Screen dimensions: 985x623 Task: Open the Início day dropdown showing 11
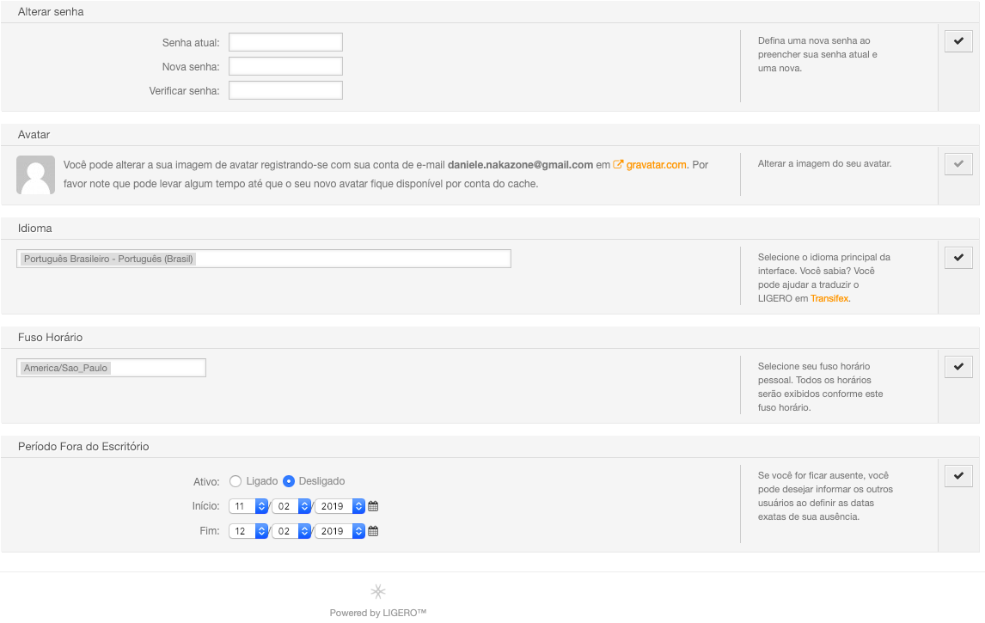pos(248,506)
